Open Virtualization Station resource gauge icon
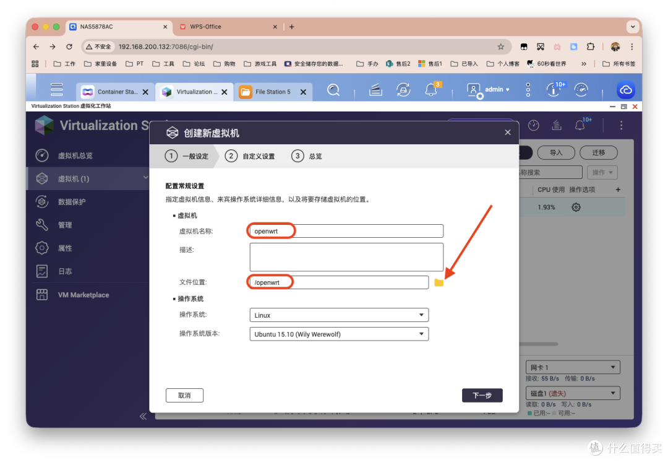This screenshot has width=668, height=462. coord(533,125)
